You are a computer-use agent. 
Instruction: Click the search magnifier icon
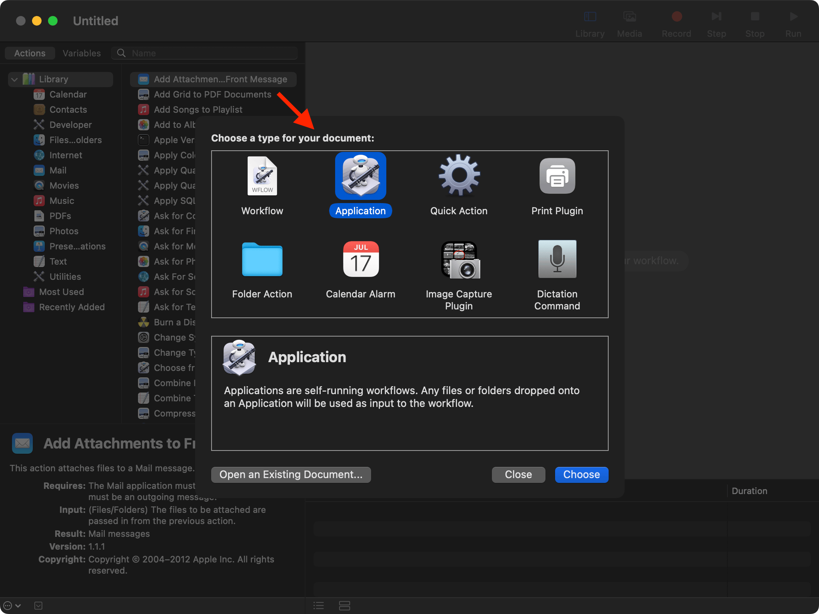click(121, 53)
